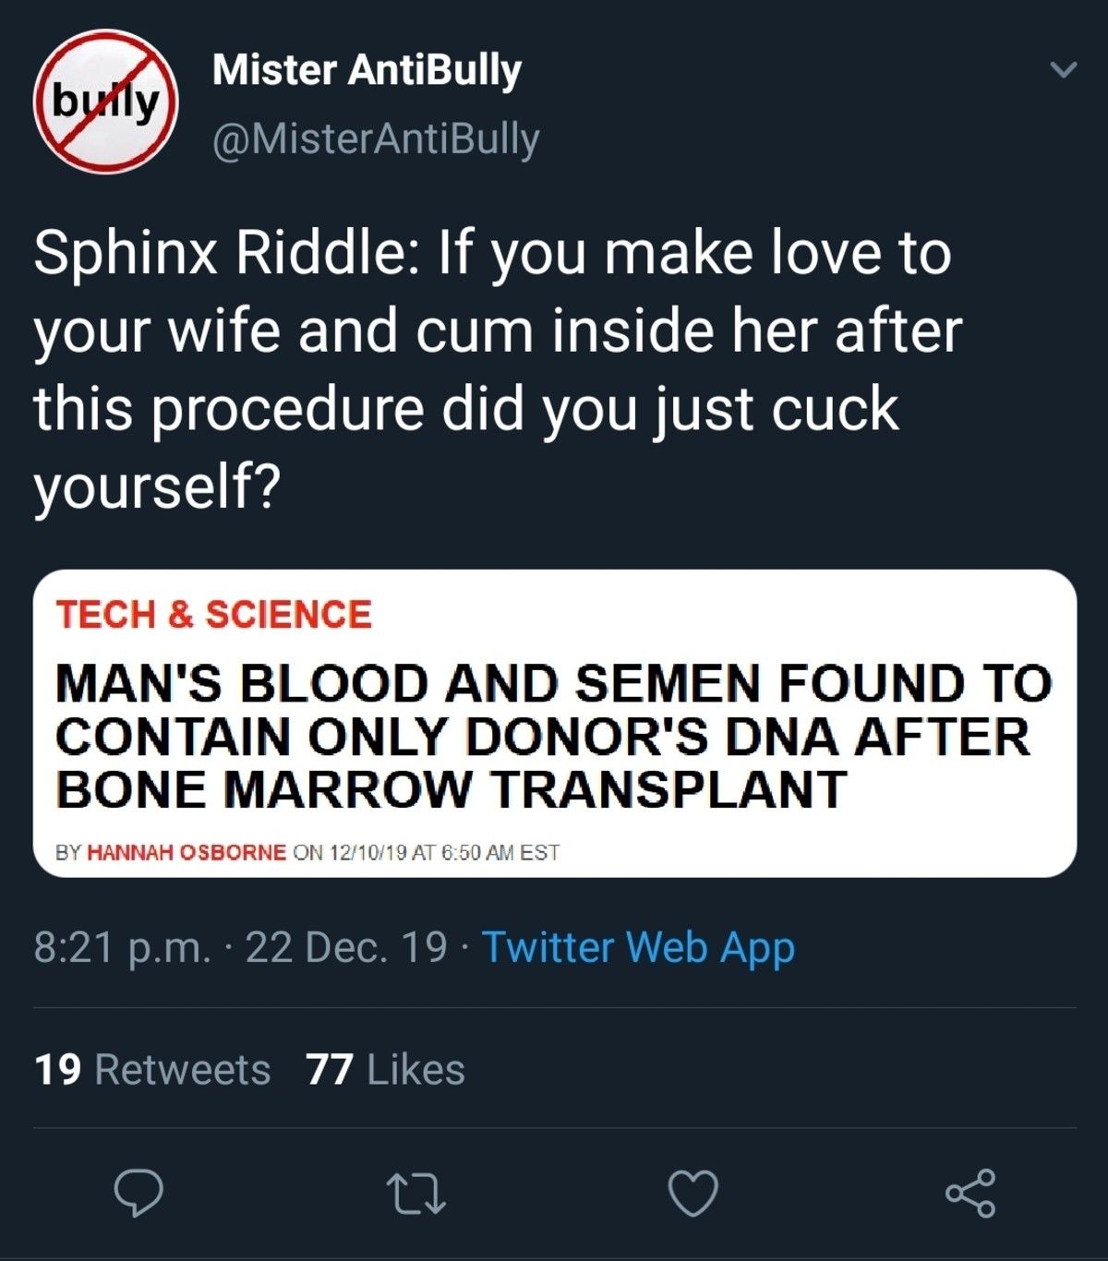Like the tweet with the heart icon
This screenshot has height=1261, width=1108.
pyautogui.click(x=692, y=1193)
